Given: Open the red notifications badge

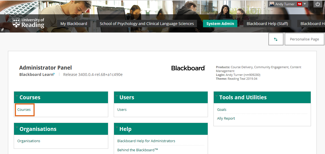Looking at the screenshot, I should (299, 4).
